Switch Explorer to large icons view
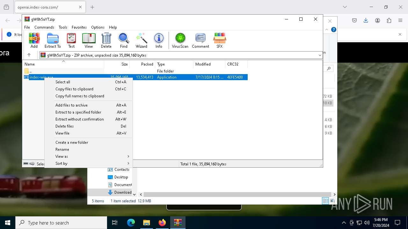Screen dimensions: 408x229 point(332,201)
